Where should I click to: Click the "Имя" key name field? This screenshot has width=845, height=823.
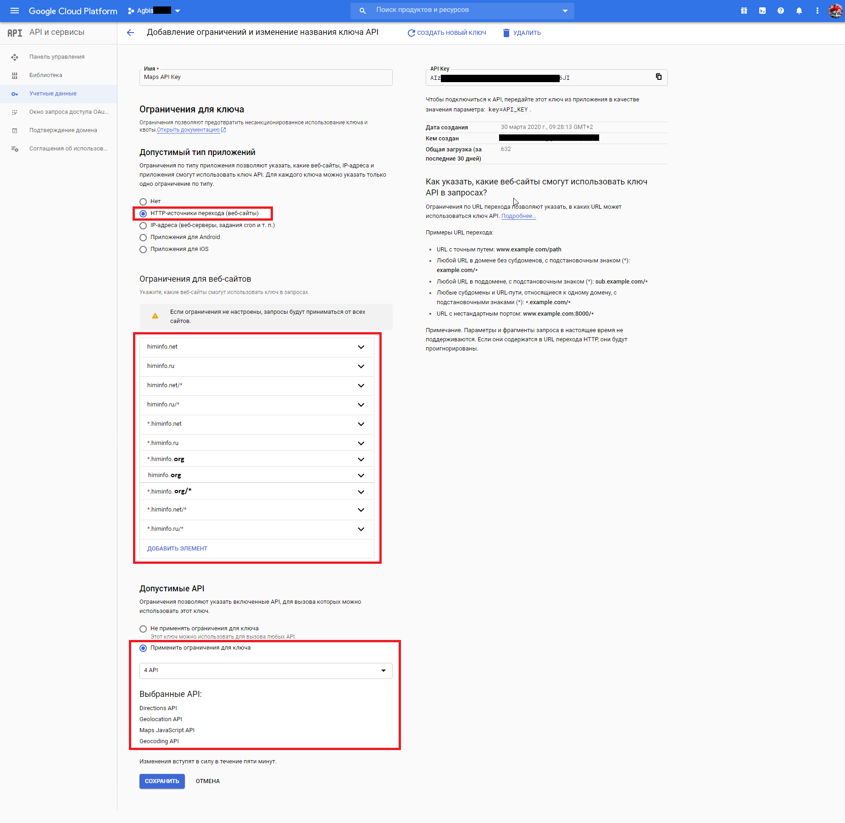tap(266, 78)
